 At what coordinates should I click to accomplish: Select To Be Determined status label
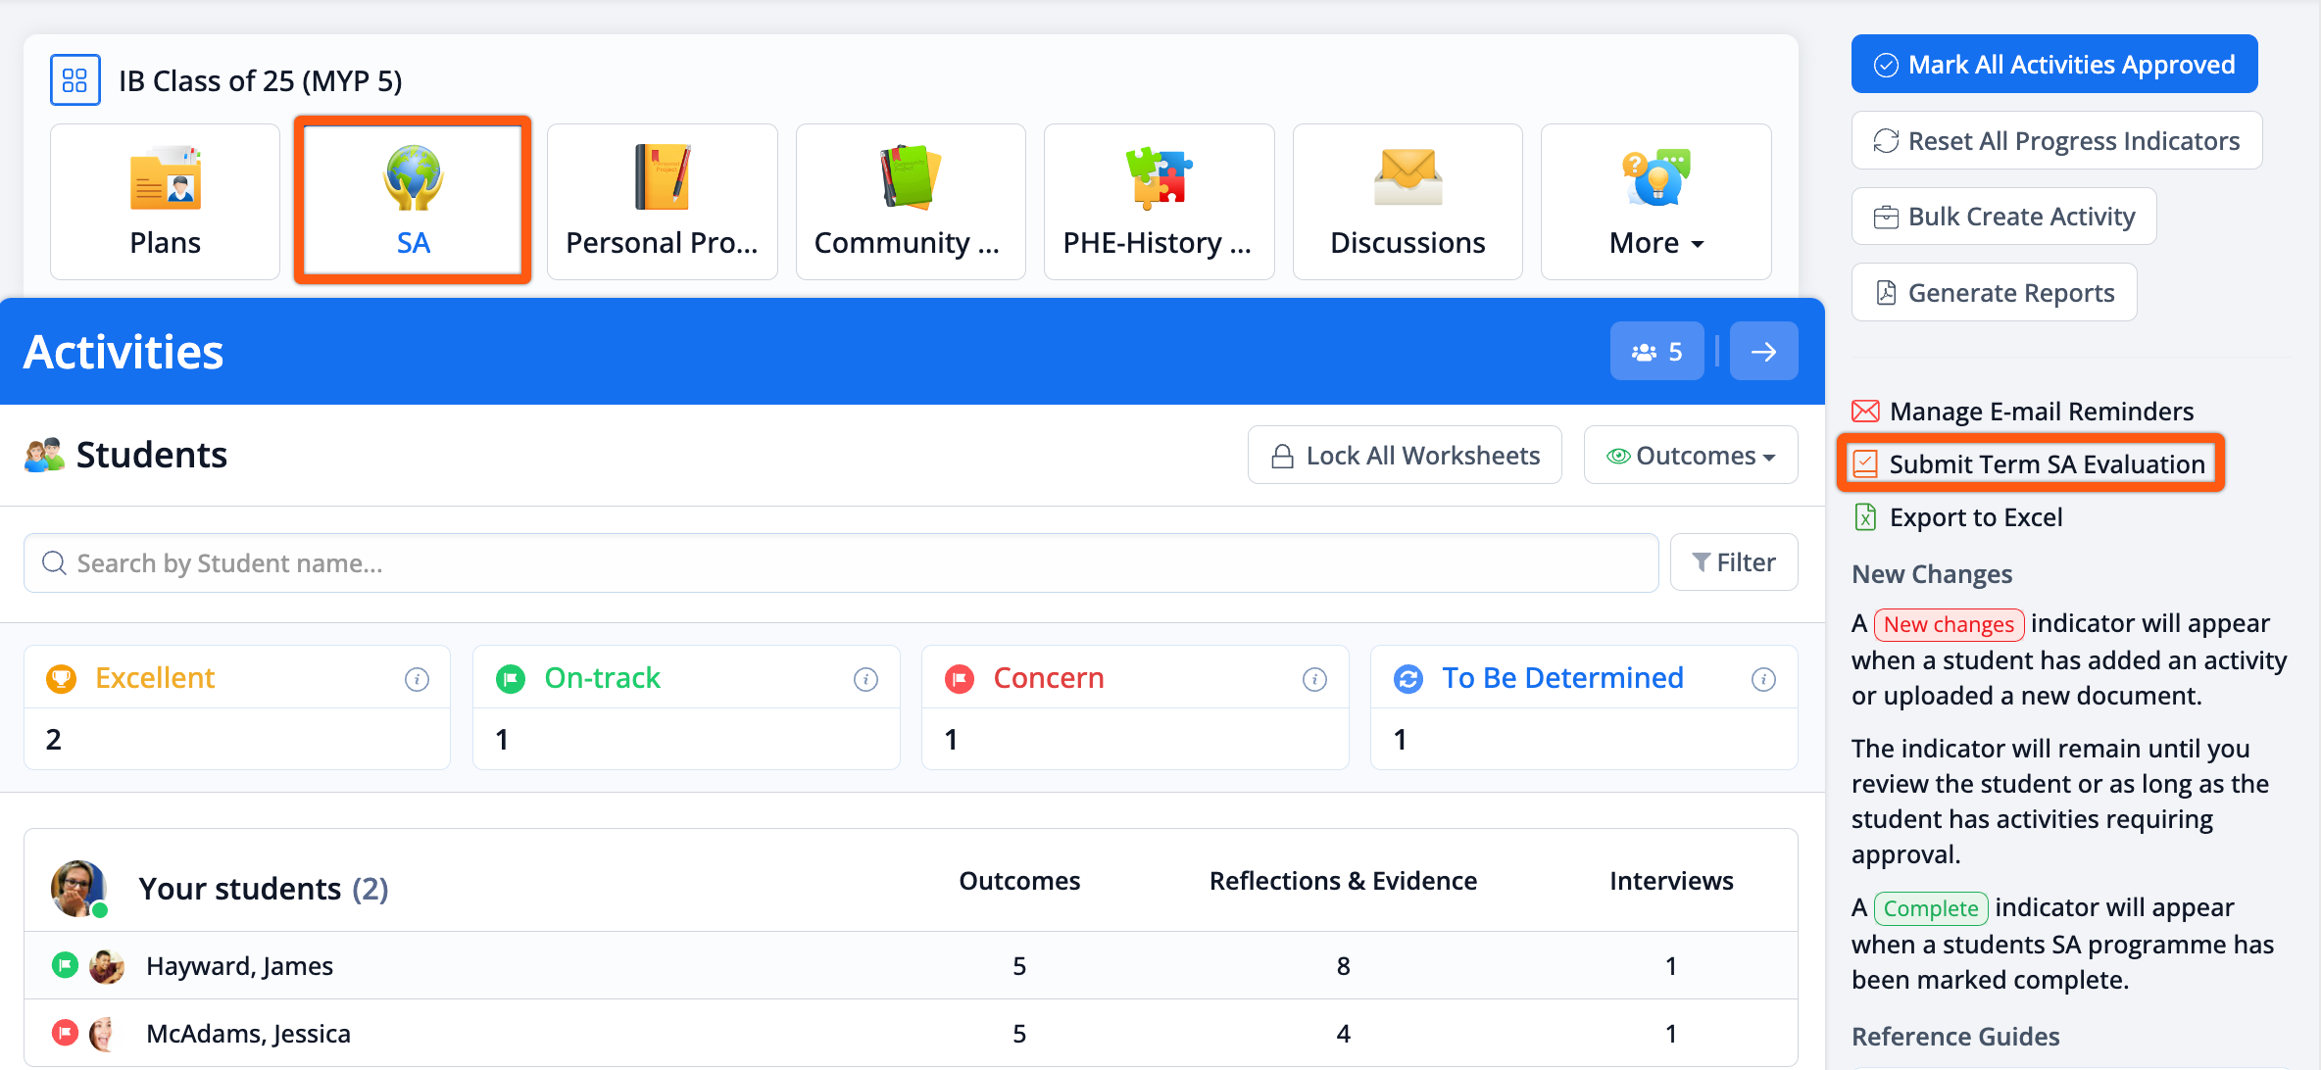click(x=1562, y=678)
